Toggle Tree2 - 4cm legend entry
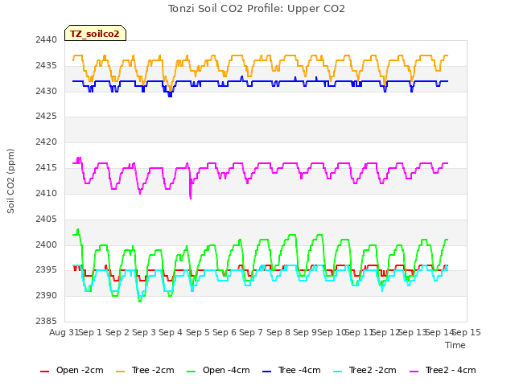 pos(443,371)
